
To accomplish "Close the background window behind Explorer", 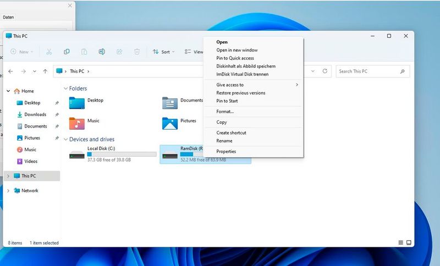I will [70, 5].
